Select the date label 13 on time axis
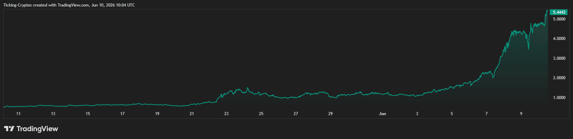573x139 pixels. click(53, 114)
